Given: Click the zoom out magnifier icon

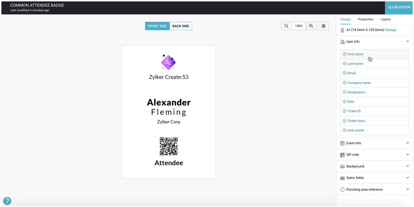Looking at the screenshot, I should [x=286, y=26].
